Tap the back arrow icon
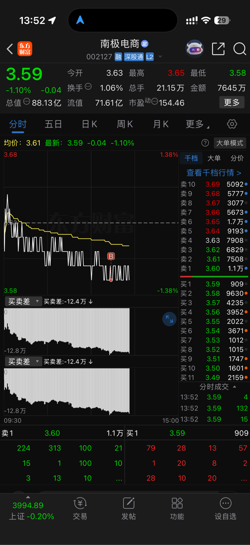 point(10,49)
